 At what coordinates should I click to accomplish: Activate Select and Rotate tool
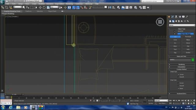[44, 7]
